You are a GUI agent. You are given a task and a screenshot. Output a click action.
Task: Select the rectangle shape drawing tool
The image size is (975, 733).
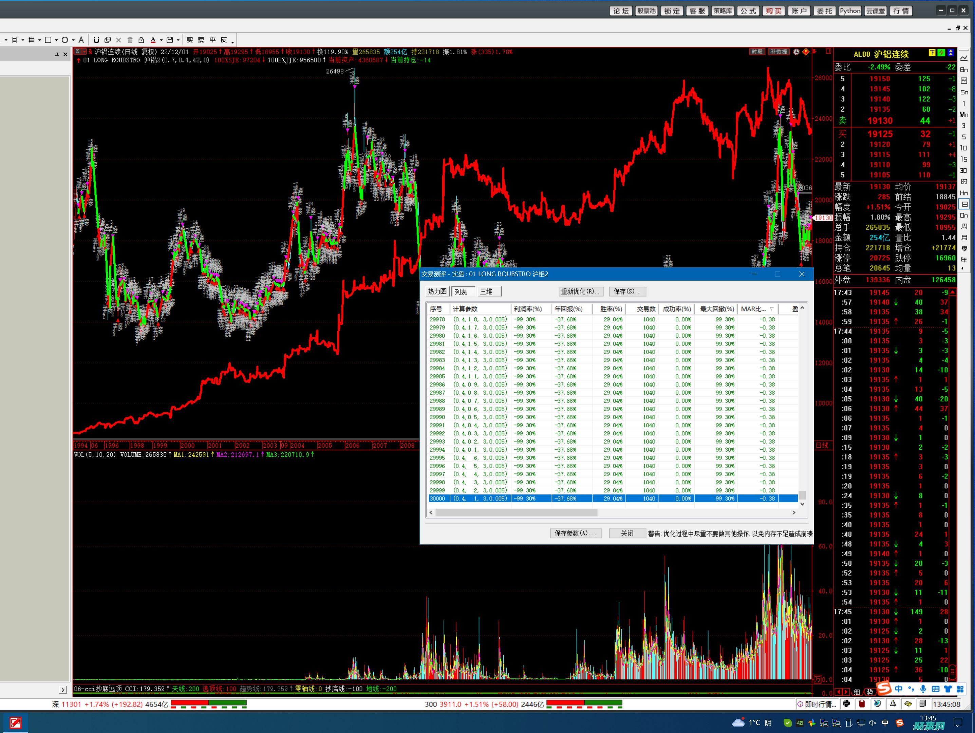point(48,40)
